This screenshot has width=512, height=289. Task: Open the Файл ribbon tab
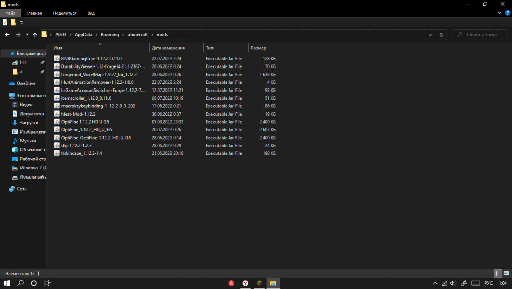tap(10, 13)
